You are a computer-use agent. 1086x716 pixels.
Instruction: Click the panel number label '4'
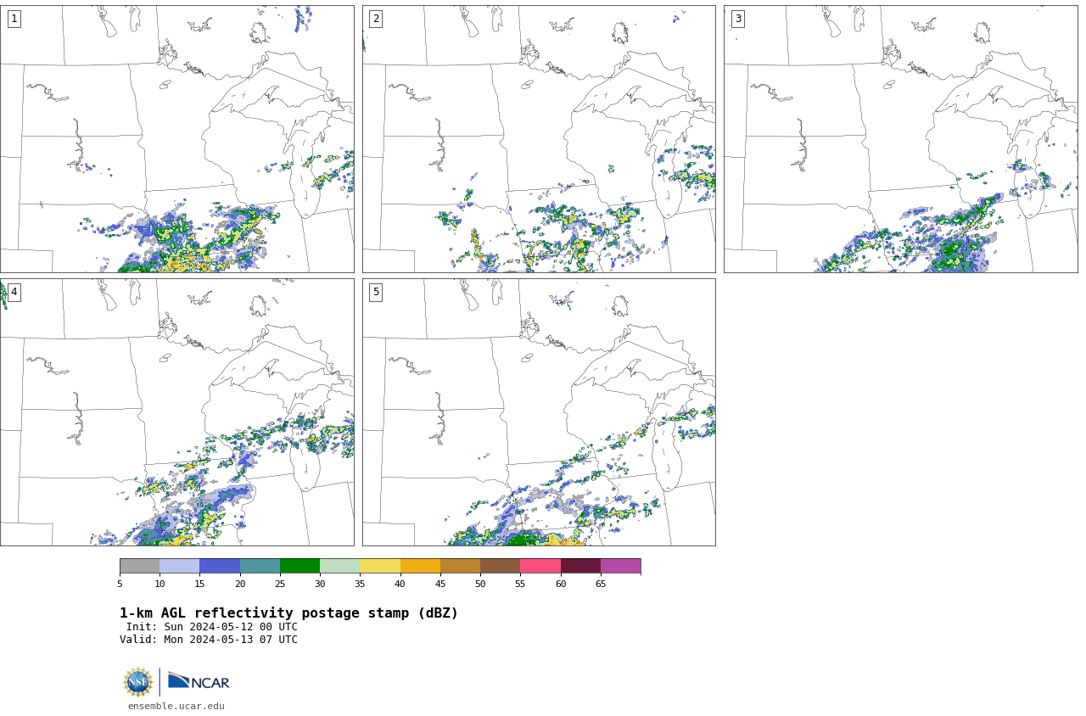click(x=14, y=292)
